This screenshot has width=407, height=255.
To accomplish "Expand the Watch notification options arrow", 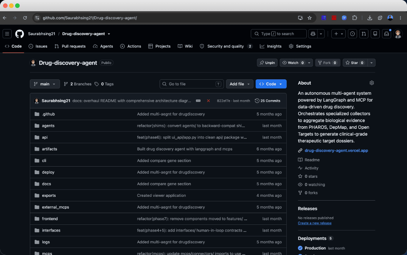I will point(309,63).
